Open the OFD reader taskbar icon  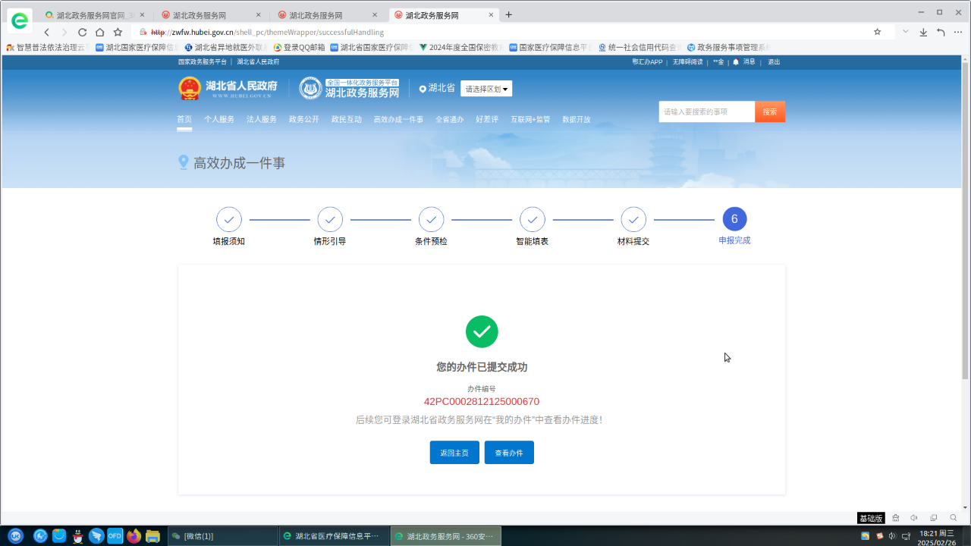pyautogui.click(x=115, y=536)
